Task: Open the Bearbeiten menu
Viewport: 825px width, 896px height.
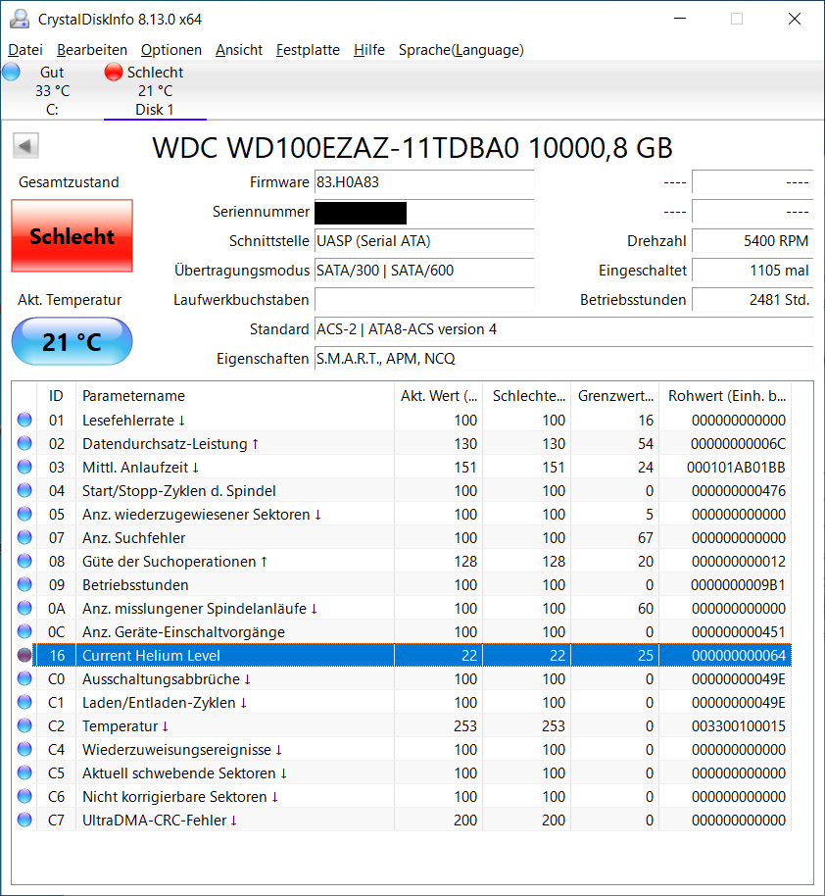Action: point(92,50)
